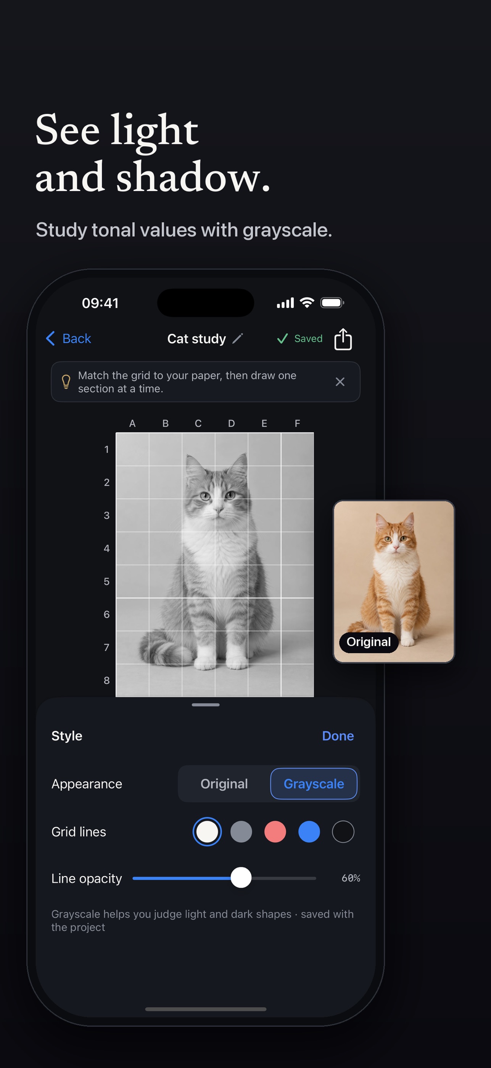
Task: Tap row label 1 beside grid
Action: coord(106,449)
